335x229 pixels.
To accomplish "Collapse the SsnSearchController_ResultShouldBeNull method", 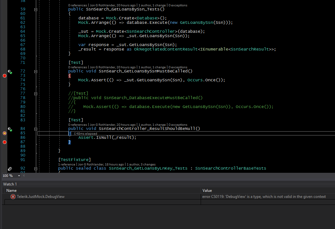I will point(36,129).
